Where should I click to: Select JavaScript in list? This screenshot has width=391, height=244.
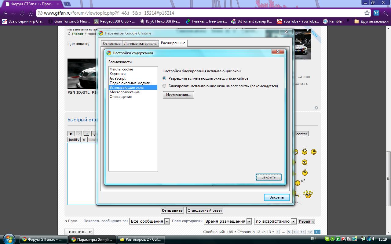coord(133,78)
